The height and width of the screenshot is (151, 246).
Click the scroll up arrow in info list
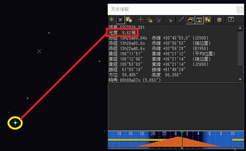pyautogui.click(x=240, y=28)
